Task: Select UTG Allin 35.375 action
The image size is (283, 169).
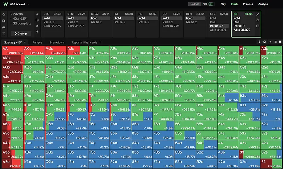Action: pyautogui.click(x=52, y=26)
